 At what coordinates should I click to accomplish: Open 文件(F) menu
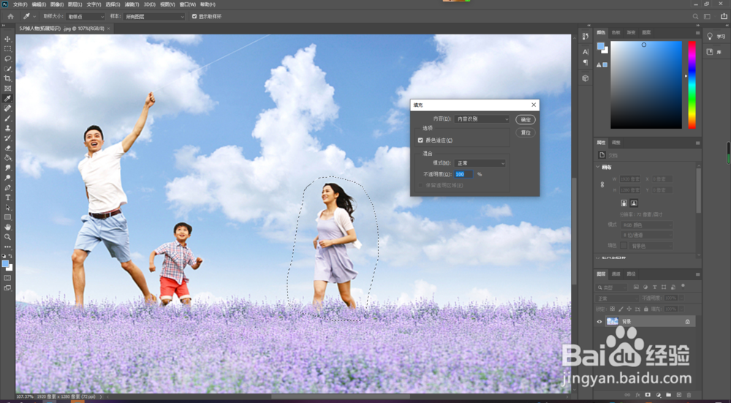click(x=20, y=4)
